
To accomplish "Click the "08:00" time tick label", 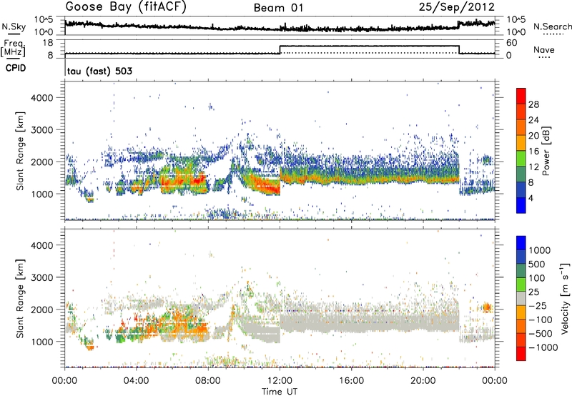I will [x=208, y=381].
